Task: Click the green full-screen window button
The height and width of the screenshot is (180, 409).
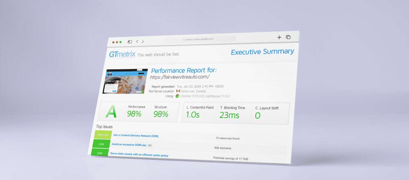Action: (120, 42)
